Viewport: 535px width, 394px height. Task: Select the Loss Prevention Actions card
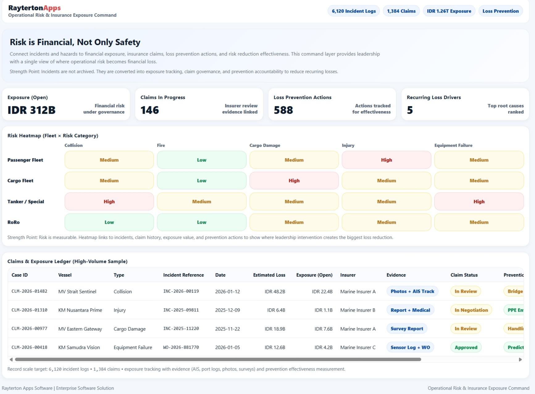click(332, 104)
